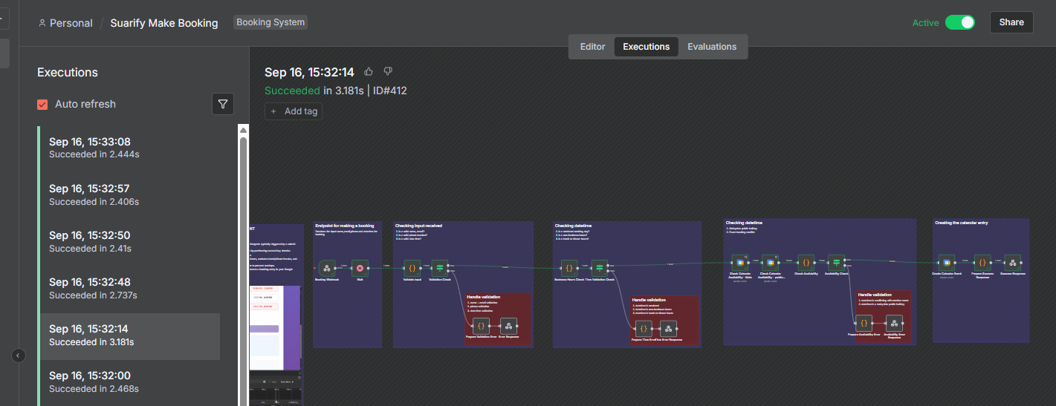The image size is (1056, 406).
Task: Click the Suarify Make Booking workflow name
Action: coord(164,23)
